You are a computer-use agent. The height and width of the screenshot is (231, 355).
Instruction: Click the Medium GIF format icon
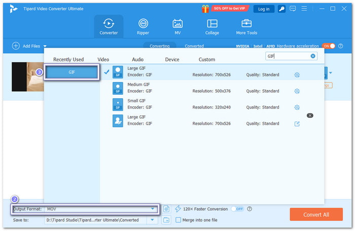118,88
